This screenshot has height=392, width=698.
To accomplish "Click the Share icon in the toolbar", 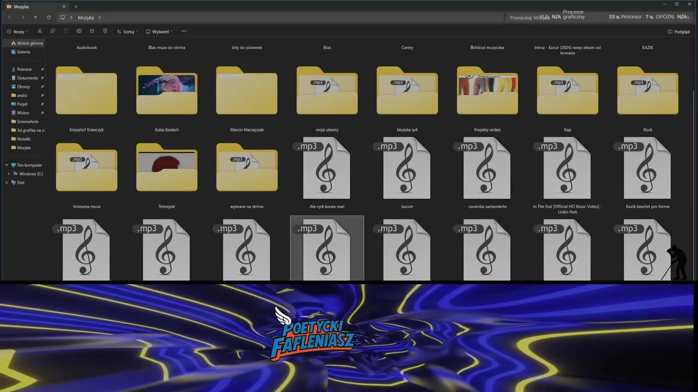I will click(x=92, y=31).
